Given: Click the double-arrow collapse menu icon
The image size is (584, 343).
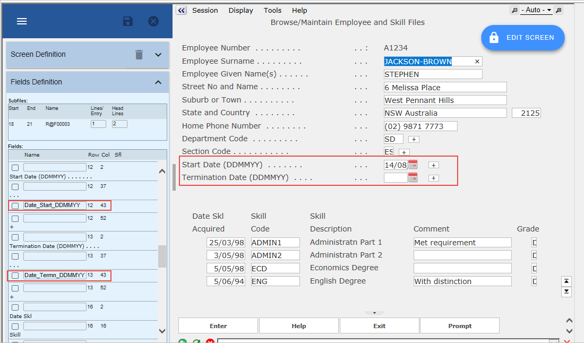Looking at the screenshot, I should pyautogui.click(x=182, y=10).
